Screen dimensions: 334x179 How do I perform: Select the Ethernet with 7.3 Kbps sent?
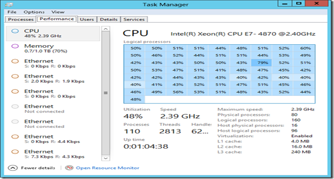(53, 154)
